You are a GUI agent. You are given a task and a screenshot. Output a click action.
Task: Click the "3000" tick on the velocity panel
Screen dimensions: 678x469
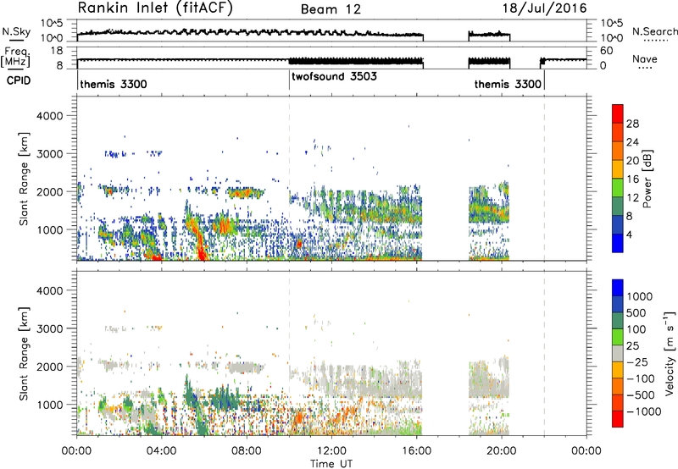point(49,328)
